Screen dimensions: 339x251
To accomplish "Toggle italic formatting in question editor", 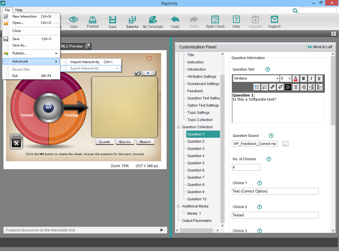I will [311, 78].
